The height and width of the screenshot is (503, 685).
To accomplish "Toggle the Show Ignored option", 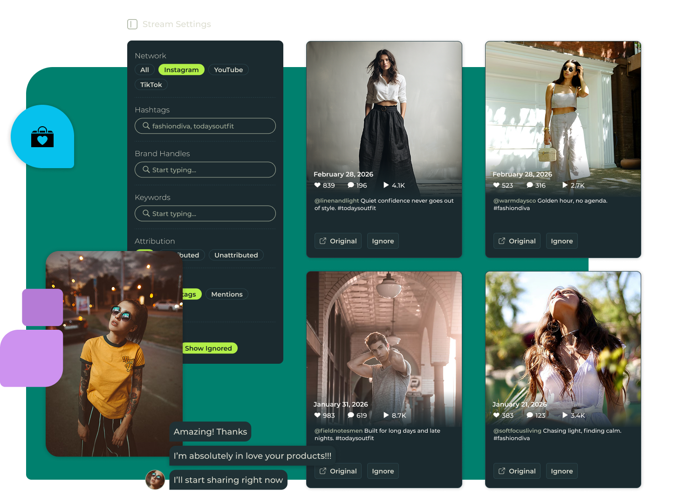I will [209, 348].
